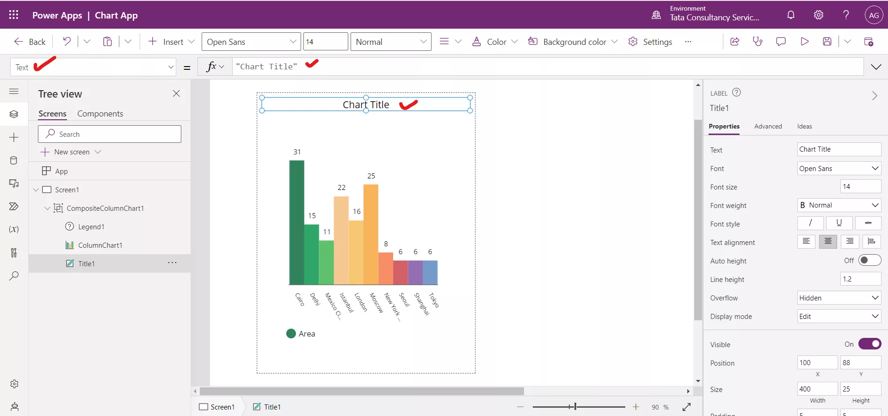Toggle underline font style
Image resolution: width=888 pixels, height=416 pixels.
(x=839, y=223)
